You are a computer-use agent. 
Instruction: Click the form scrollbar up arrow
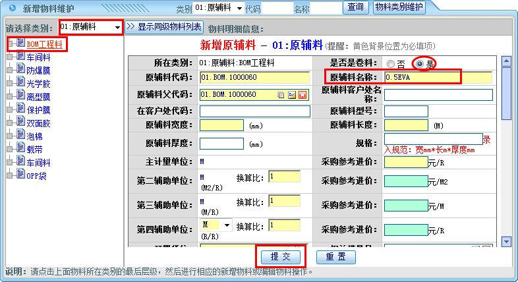coord(506,62)
